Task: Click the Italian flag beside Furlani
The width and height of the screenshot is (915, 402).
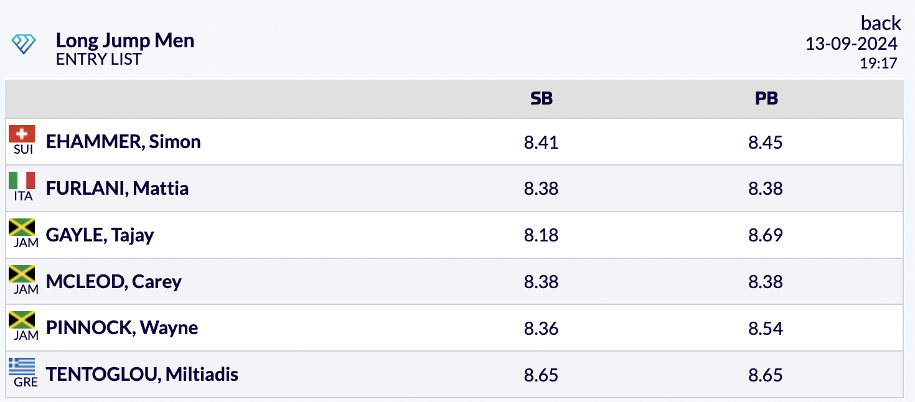Action: (x=22, y=181)
